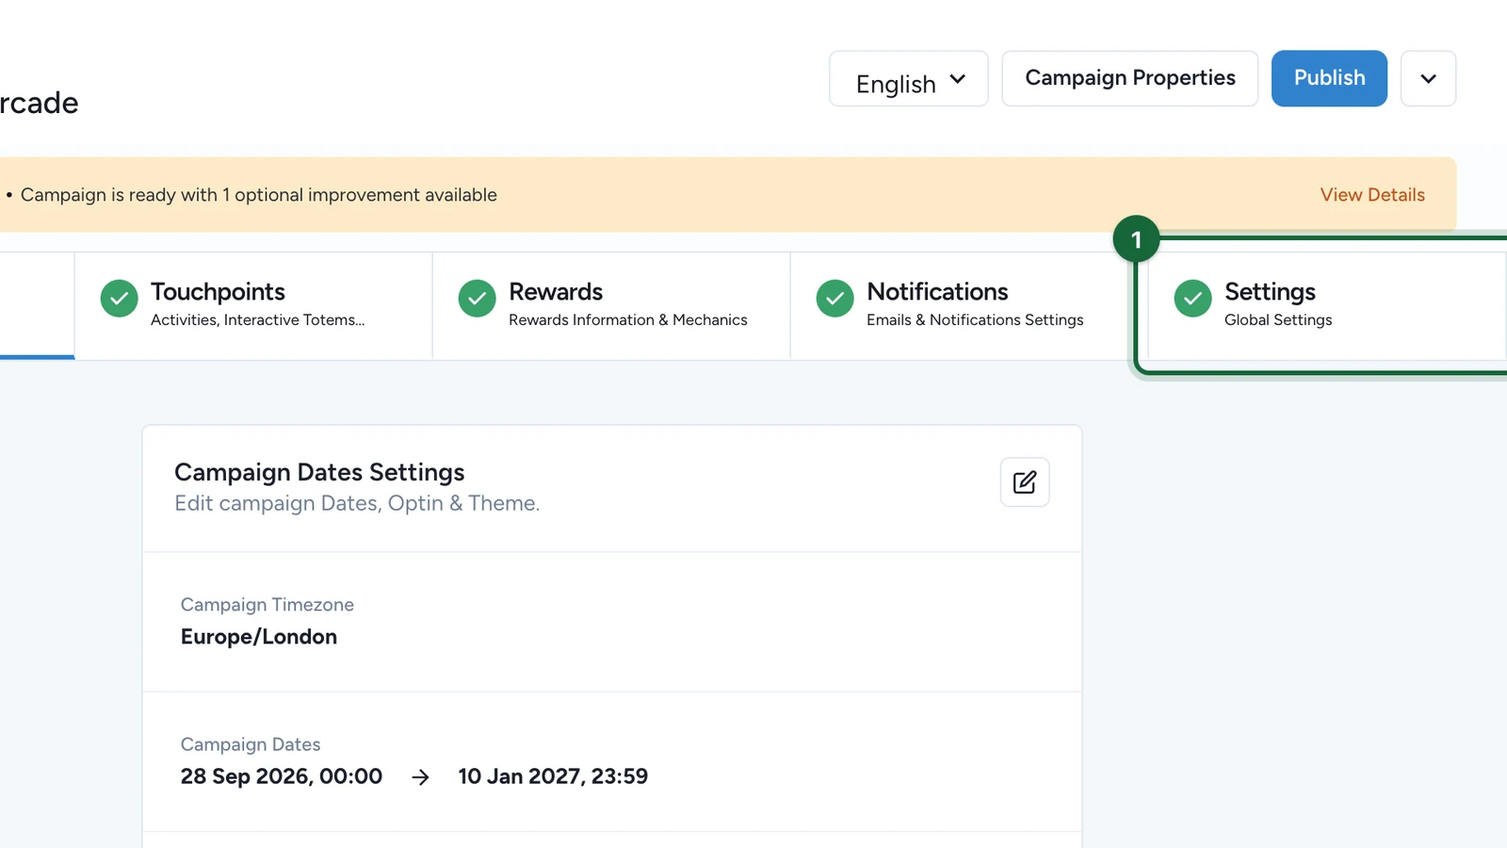Click the Publish button
Screen dimensions: 1507x848
pos(1329,78)
